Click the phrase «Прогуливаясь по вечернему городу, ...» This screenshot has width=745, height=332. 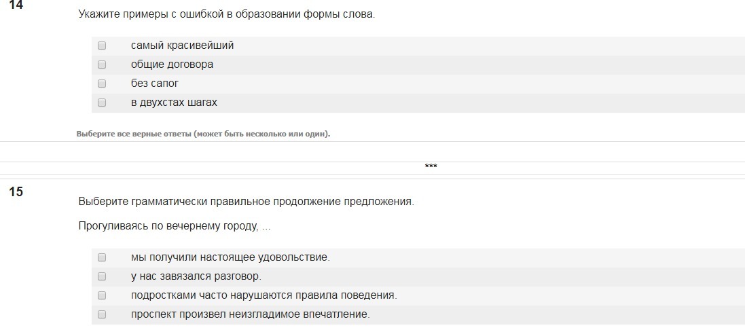(174, 226)
